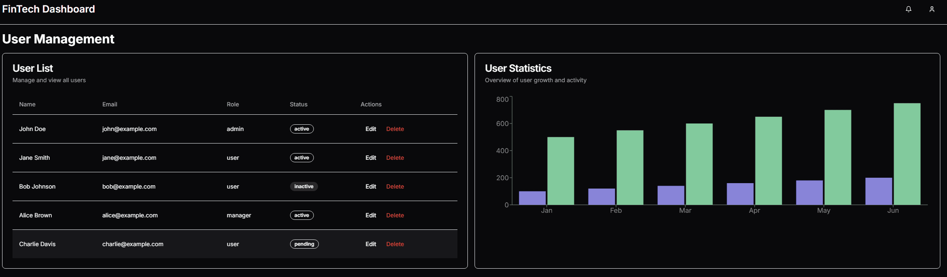947x277 pixels.
Task: Click the FinTech Dashboard title
Action: point(48,9)
